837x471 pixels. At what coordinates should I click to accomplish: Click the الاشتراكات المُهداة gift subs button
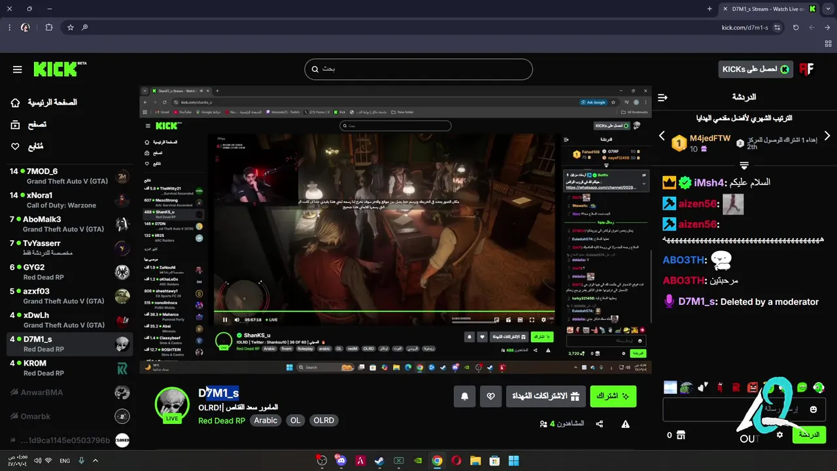546,396
